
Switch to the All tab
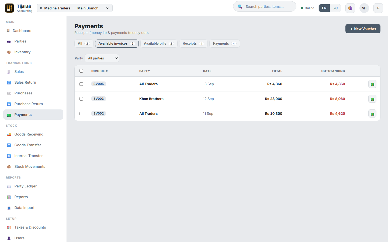84,44
